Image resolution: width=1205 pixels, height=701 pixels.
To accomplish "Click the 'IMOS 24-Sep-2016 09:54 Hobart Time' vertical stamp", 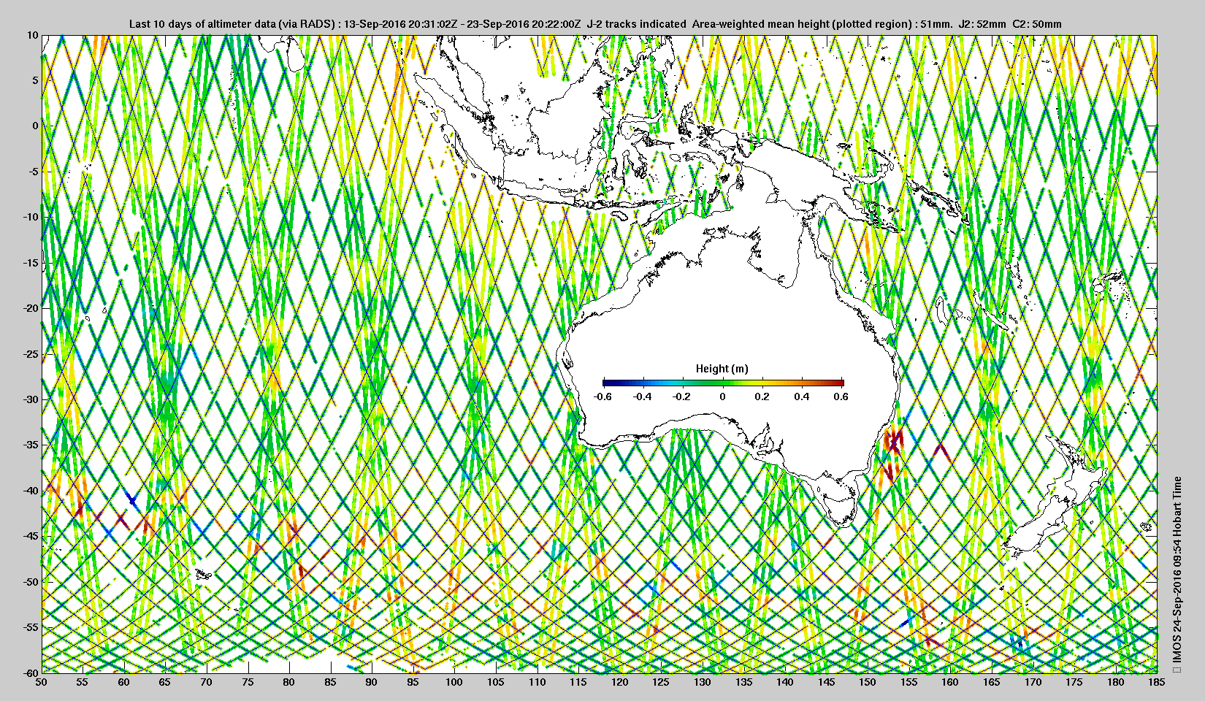I will point(1176,574).
